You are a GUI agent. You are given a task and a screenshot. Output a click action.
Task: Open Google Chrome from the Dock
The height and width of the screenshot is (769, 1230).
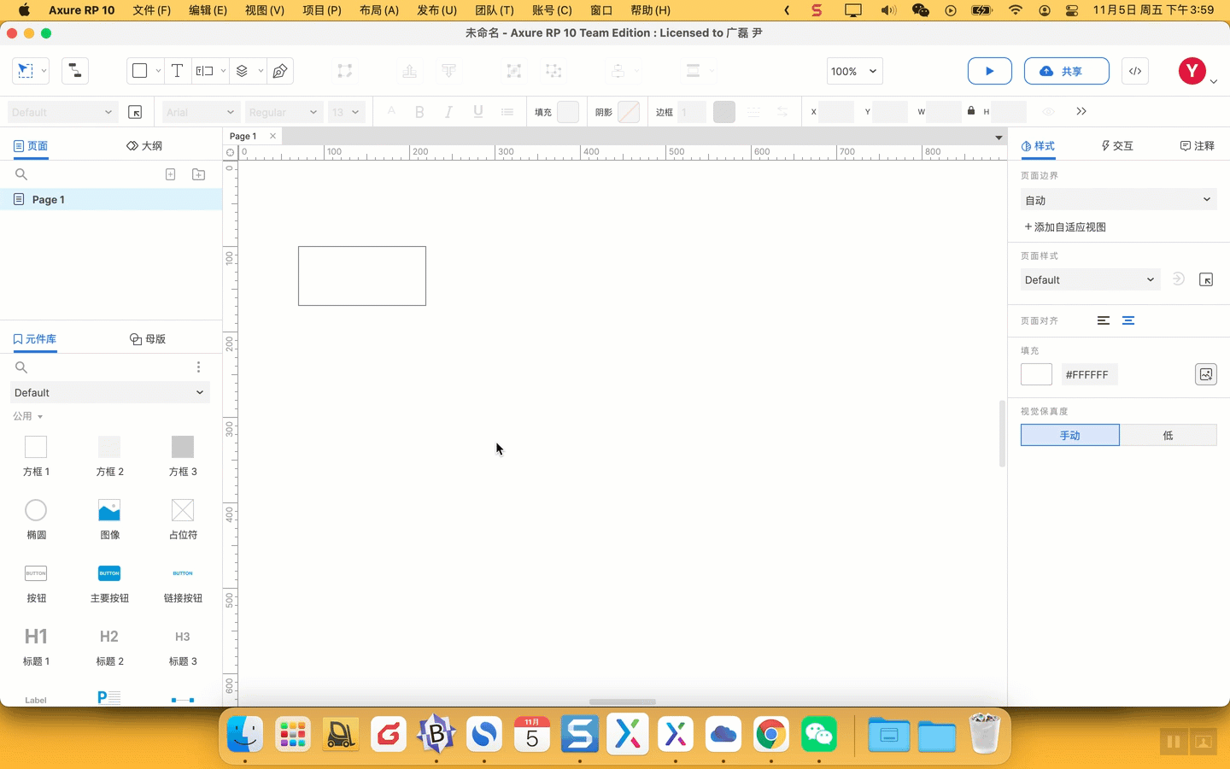[771, 735]
